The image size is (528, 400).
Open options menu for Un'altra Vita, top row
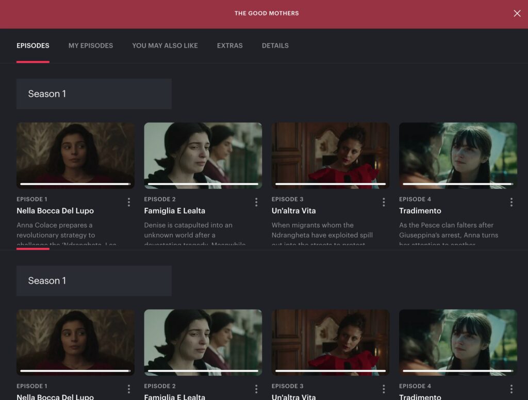point(384,202)
